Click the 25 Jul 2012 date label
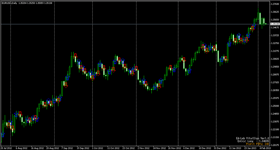Viewport: 280px width, 150px height. [x=7, y=148]
